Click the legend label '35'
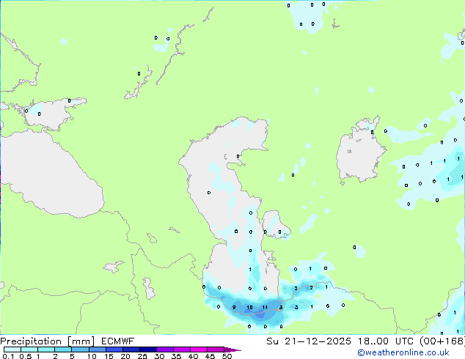Screen dimensions: 465x359 176,356
